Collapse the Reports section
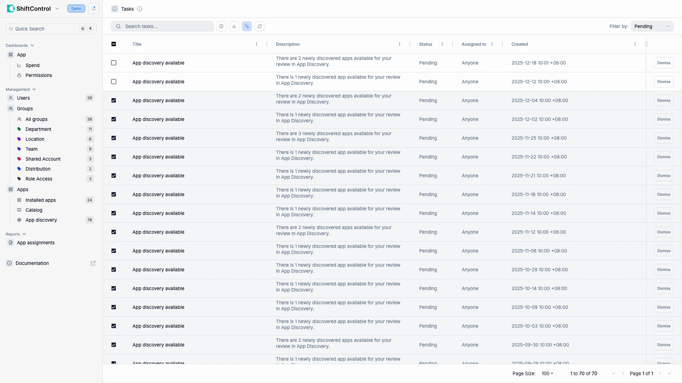This screenshot has width=682, height=383. (16, 234)
